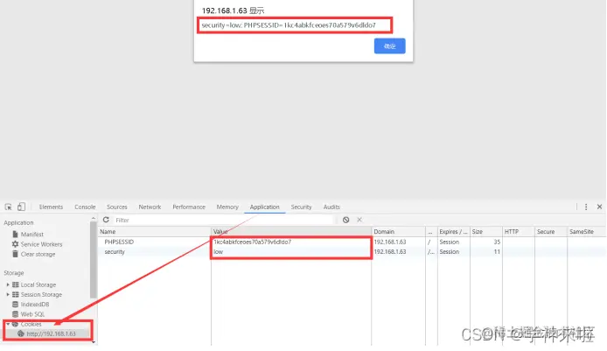Click the Filter input field
The width and height of the screenshot is (607, 351).
(222, 220)
